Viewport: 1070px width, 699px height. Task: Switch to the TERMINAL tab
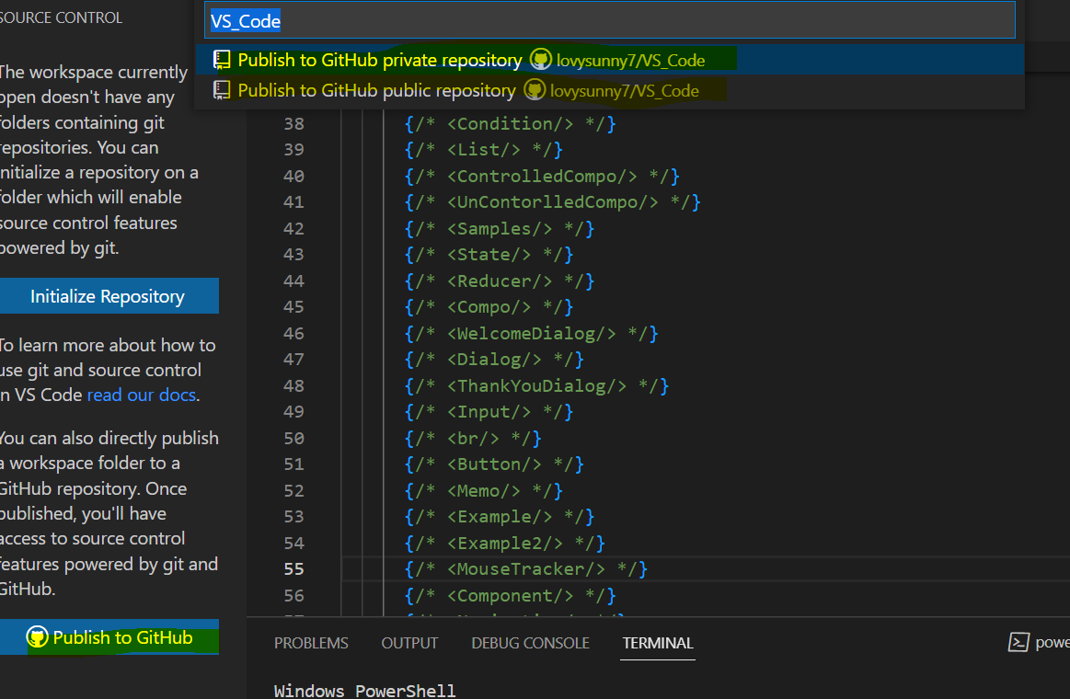coord(657,643)
